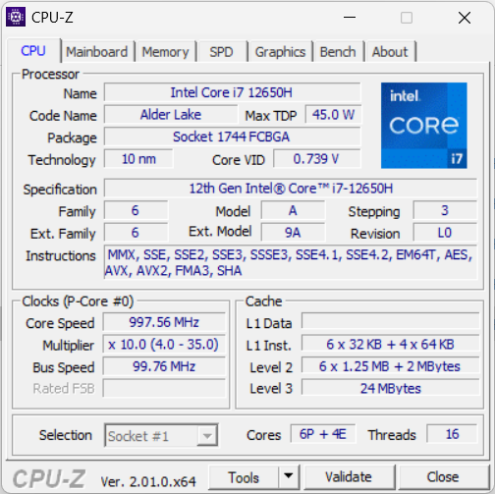Click the Tools button
The height and width of the screenshot is (494, 495).
click(244, 477)
